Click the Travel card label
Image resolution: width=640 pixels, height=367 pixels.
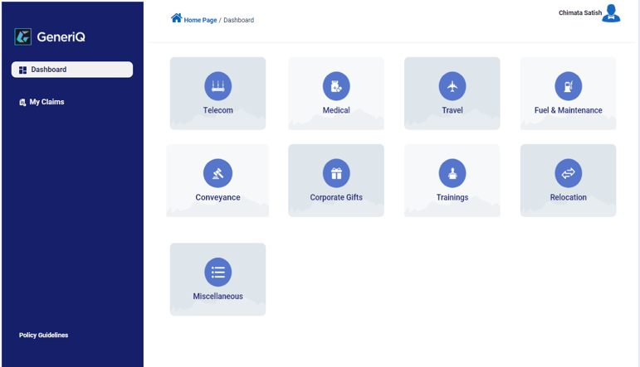coord(452,110)
